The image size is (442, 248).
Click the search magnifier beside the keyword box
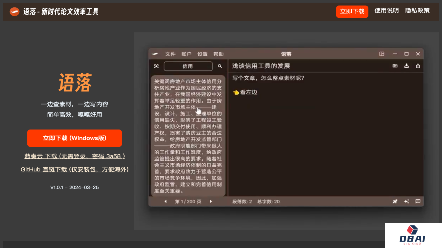220,66
